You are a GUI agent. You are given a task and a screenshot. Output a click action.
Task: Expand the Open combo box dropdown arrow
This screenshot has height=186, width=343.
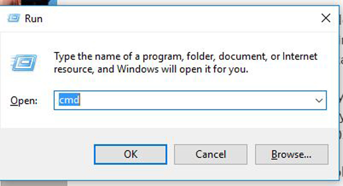coord(318,100)
